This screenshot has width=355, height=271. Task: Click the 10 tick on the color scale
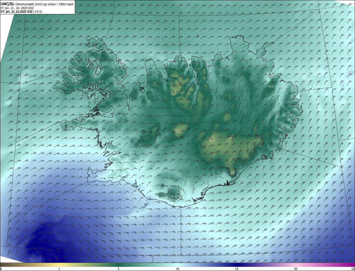point(177,269)
